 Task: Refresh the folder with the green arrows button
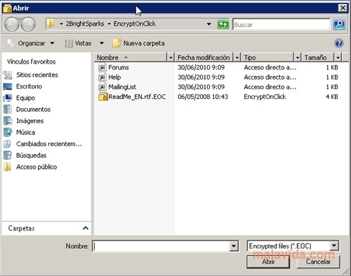(x=223, y=24)
